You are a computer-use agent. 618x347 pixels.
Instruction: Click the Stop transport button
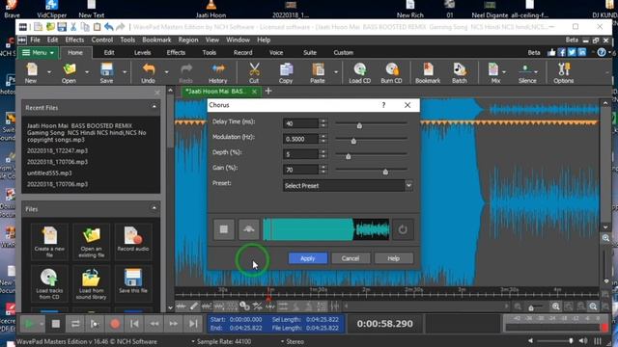coord(56,324)
